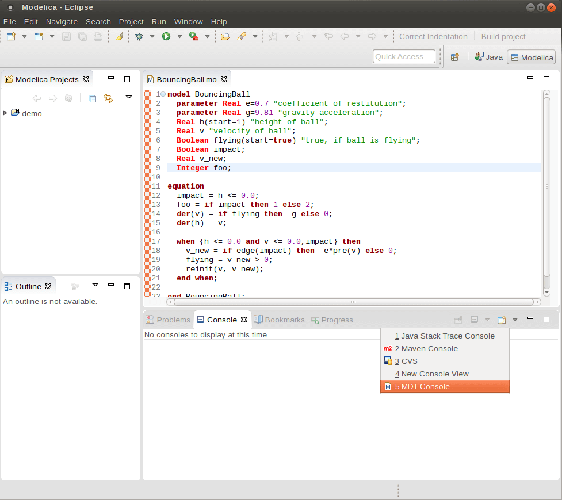Screen dimensions: 562x500
Task: Collapse all projects in Modelica Projects view
Action: pos(92,98)
